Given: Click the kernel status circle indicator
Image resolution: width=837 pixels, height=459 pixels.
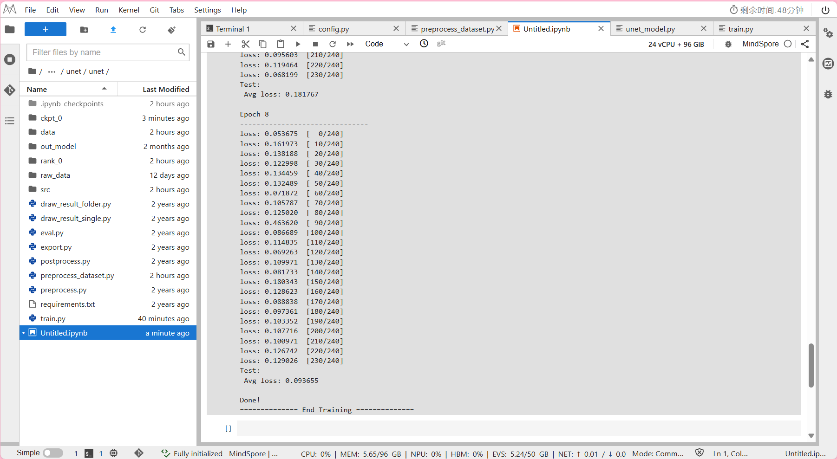Looking at the screenshot, I should tap(788, 44).
